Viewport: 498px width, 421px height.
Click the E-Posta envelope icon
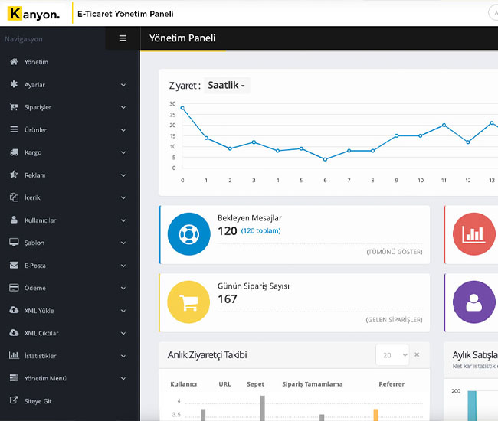[14, 265]
